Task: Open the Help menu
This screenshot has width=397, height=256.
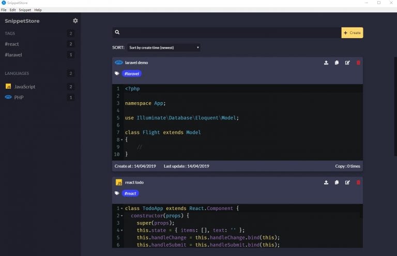Action: click(38, 10)
